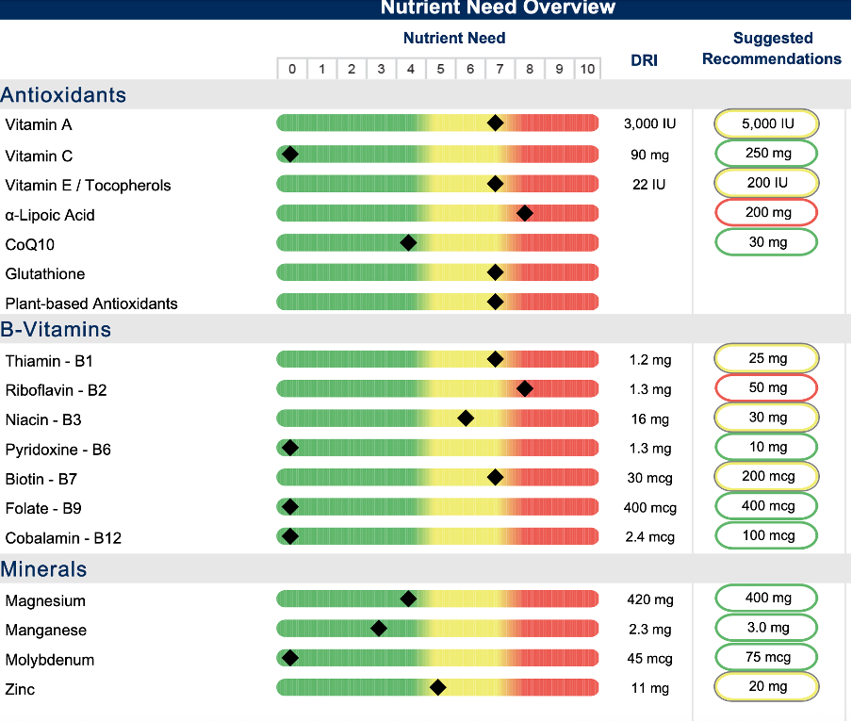Click the Vitamin E 200 IU recommendation pill
Viewport: 852px width, 722px height.
(766, 183)
